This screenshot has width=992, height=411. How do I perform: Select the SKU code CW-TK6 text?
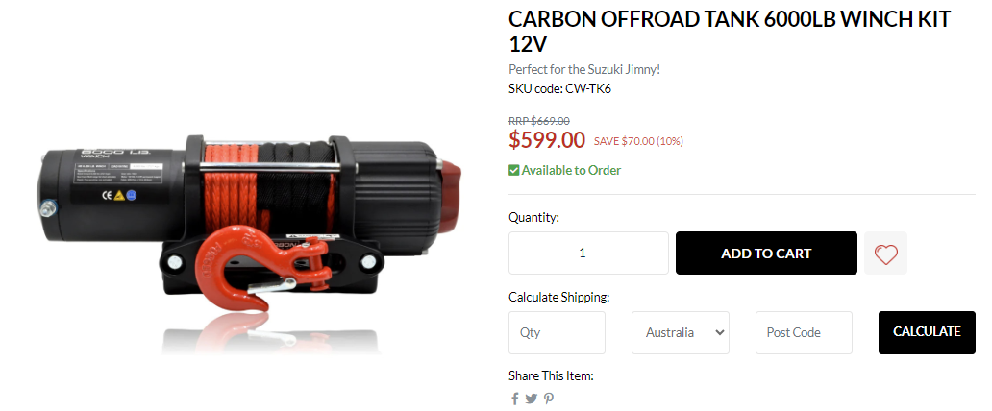pos(559,88)
